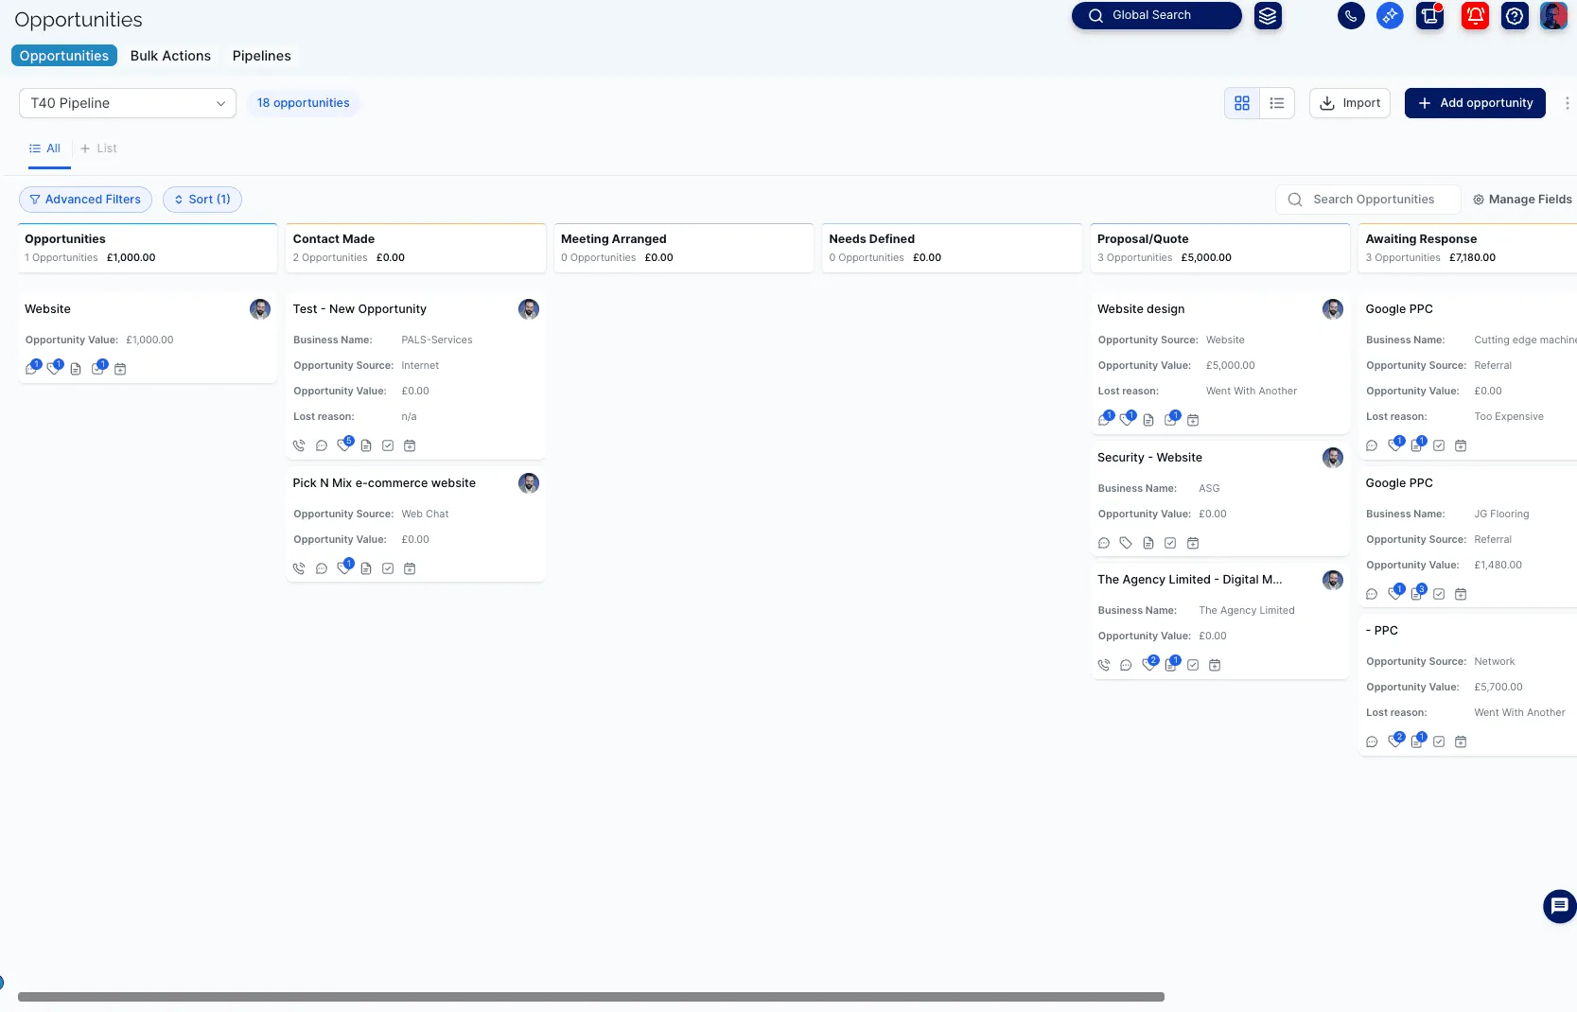Open the three-dot menu beside Add opportunity
The image size is (1577, 1012).
click(1568, 103)
